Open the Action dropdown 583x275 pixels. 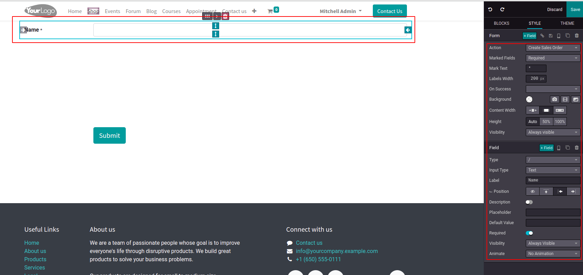(x=553, y=48)
